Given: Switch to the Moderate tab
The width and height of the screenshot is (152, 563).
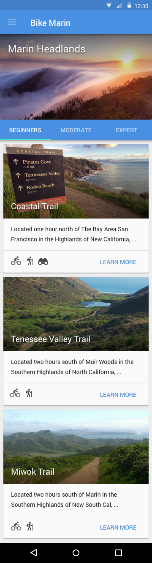Looking at the screenshot, I should point(76,130).
